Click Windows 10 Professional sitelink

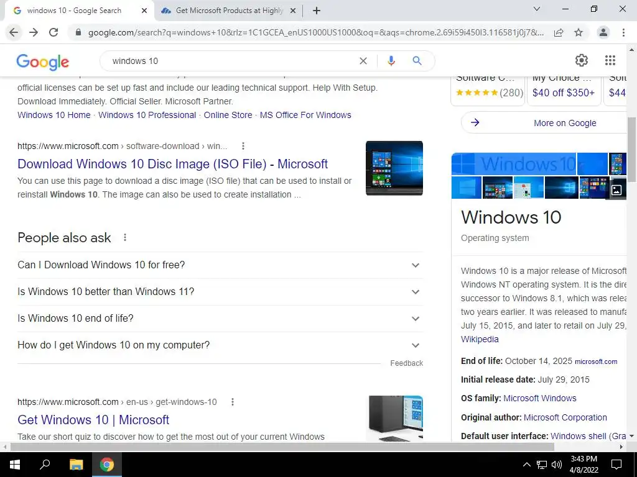(147, 115)
